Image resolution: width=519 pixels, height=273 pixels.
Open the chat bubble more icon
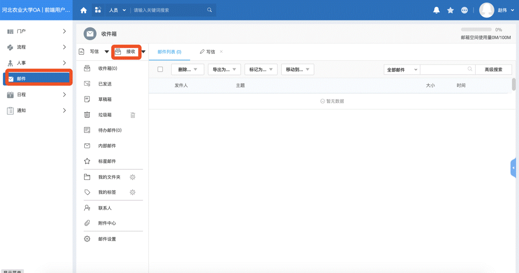(464, 10)
